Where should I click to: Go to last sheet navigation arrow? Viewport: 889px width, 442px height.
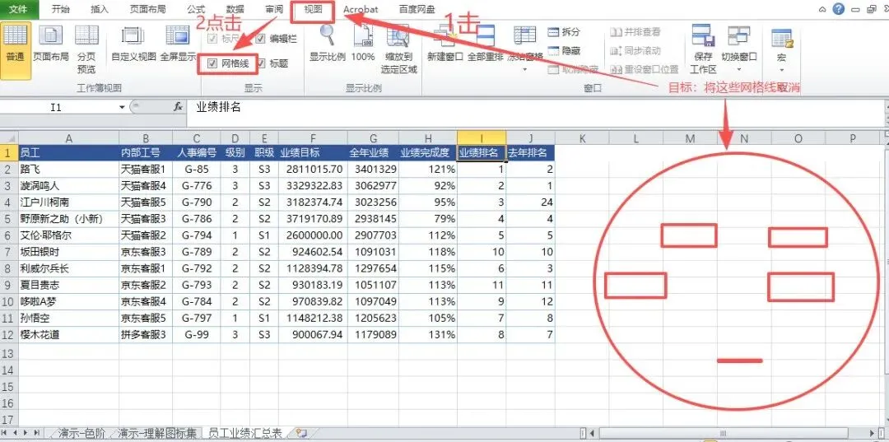pyautogui.click(x=37, y=433)
